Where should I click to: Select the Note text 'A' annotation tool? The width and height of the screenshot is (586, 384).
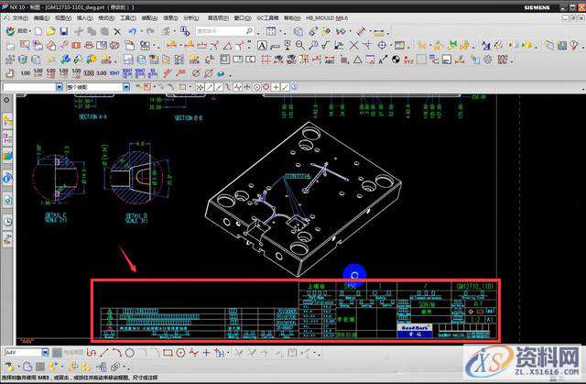pos(262,45)
